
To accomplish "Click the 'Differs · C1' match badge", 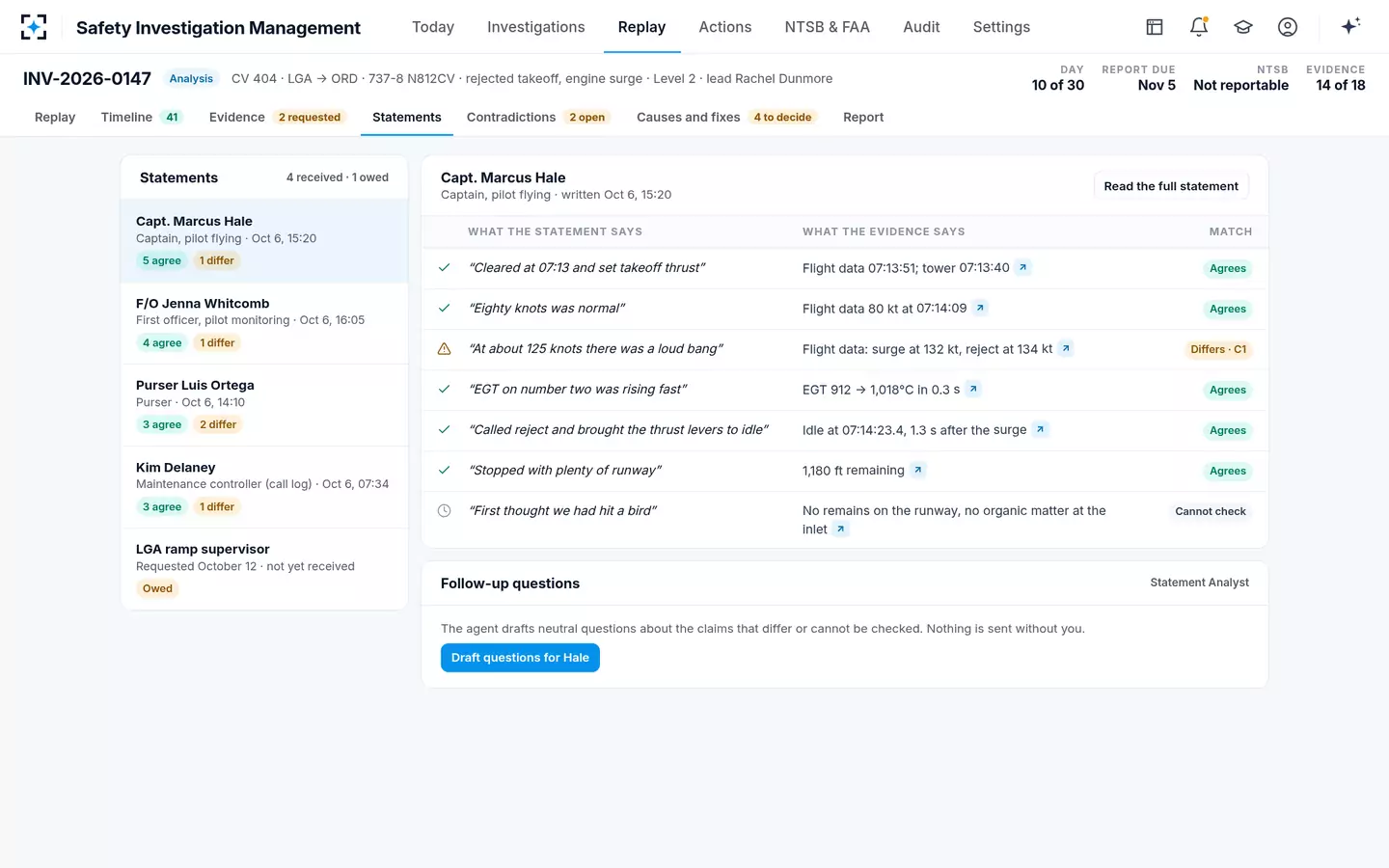I will 1218,349.
